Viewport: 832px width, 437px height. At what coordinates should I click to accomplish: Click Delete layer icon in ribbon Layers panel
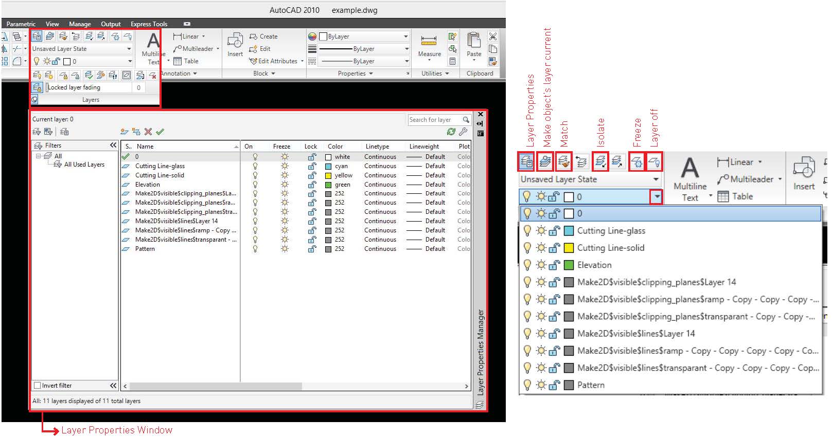pyautogui.click(x=152, y=75)
